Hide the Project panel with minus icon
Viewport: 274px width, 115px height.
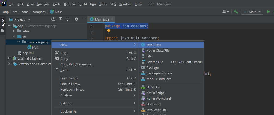tap(84, 19)
